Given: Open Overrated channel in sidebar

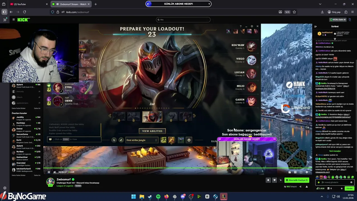Looking at the screenshot, I should point(26,164).
